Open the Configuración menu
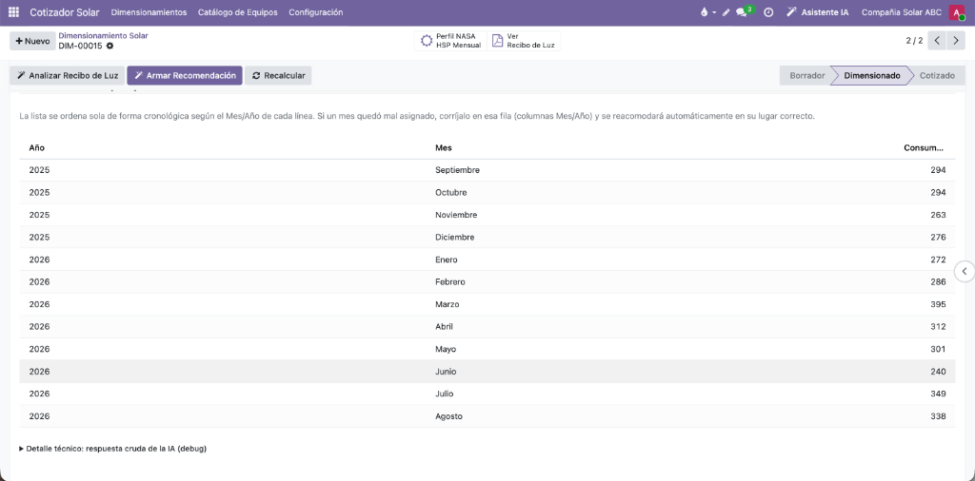 316,12
